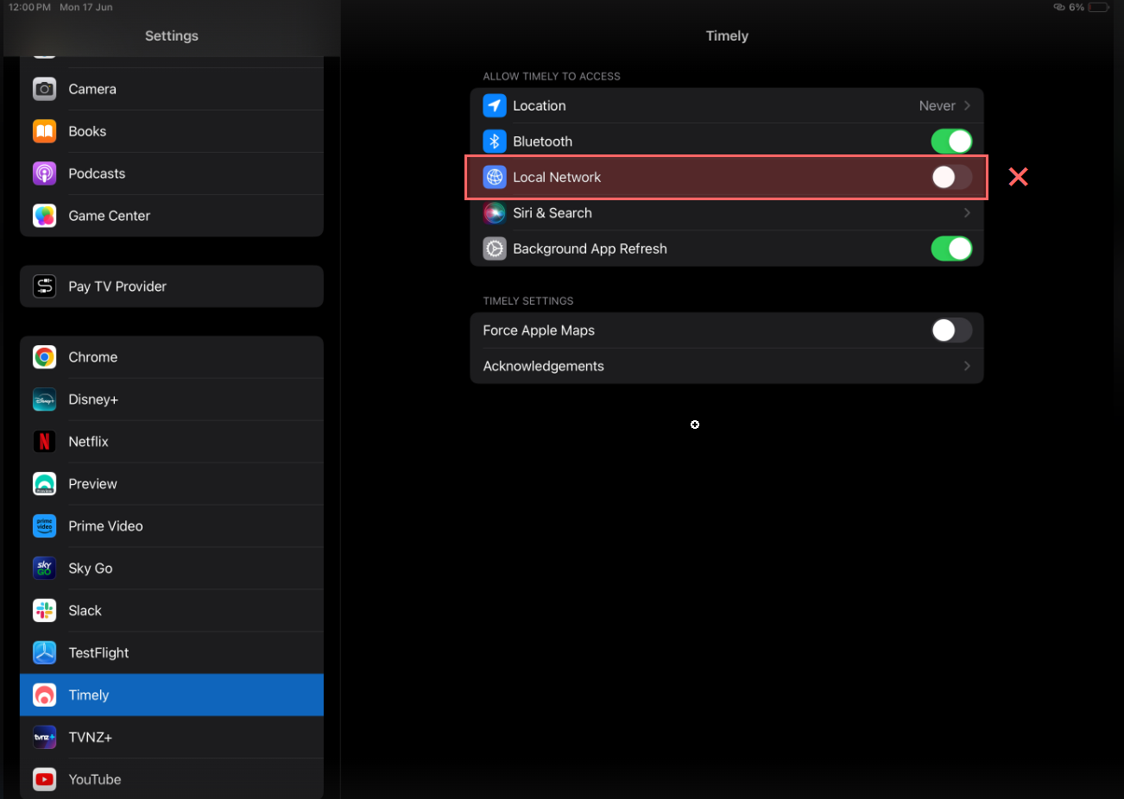1124x799 pixels.
Task: Click the 'Mon 17 Jun' date
Action: point(86,7)
